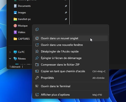Click the new tab icon beside Ouvrir dans un nouvel onglet
This screenshot has width=126, height=102.
37,38
